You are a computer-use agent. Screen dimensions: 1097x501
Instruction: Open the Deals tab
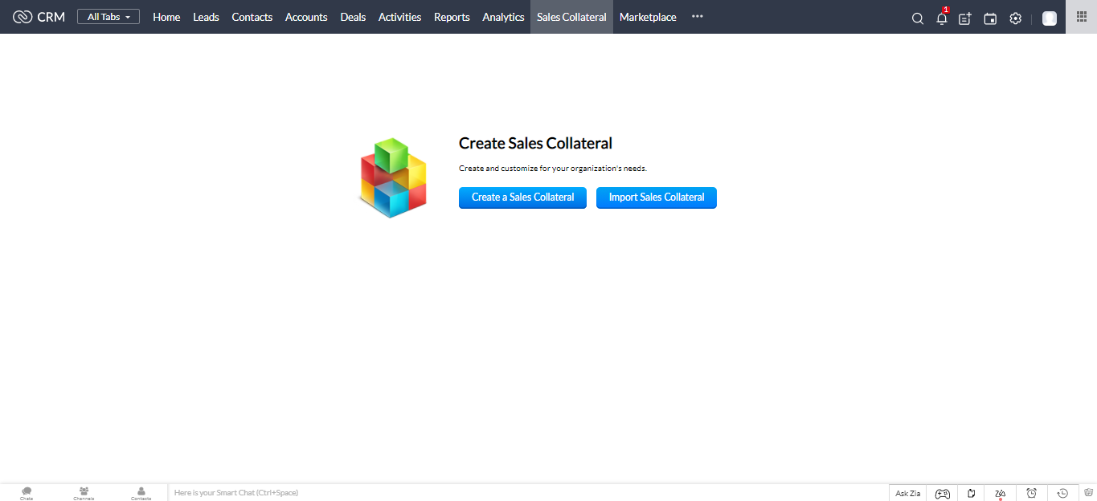(x=353, y=17)
